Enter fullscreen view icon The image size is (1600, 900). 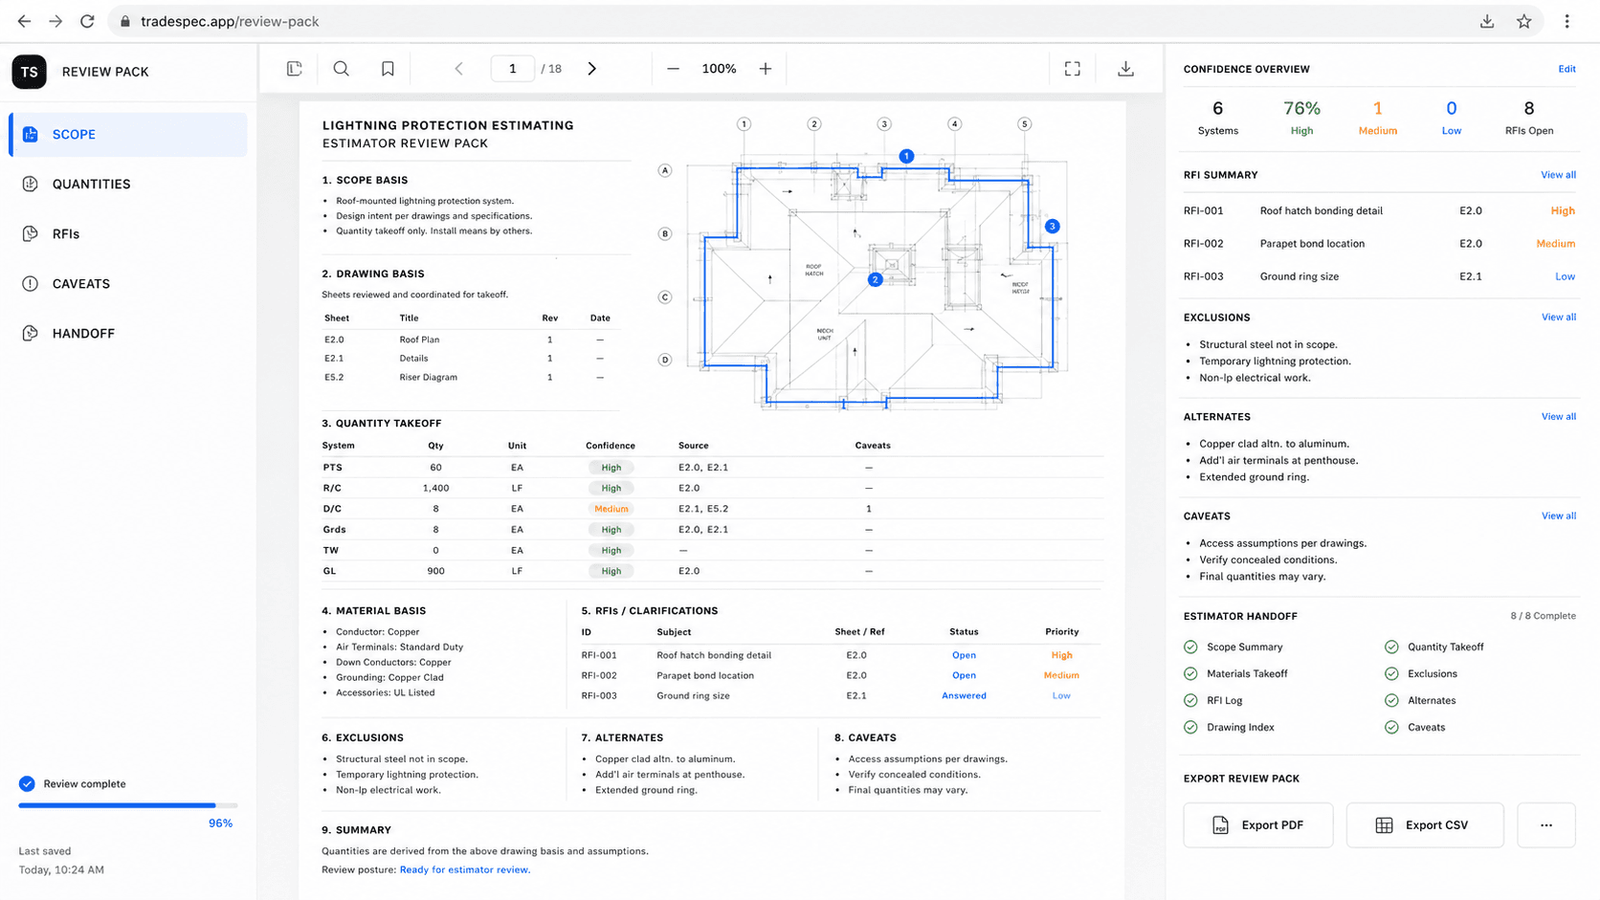click(1073, 69)
